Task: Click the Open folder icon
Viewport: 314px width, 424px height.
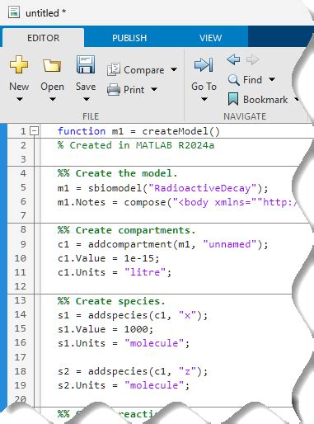Action: click(52, 65)
